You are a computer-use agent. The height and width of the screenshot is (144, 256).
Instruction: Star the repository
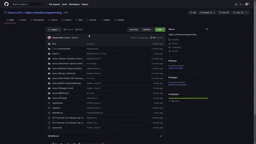point(238,12)
